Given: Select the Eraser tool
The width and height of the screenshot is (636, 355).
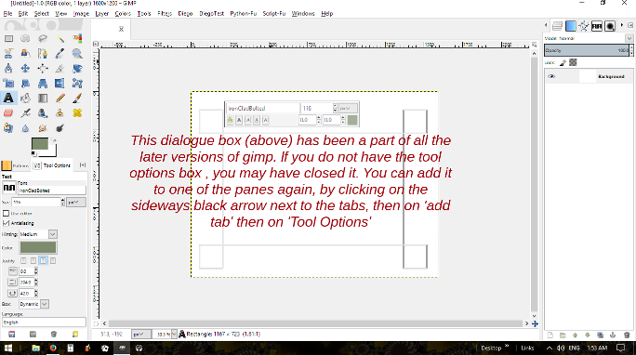Looking at the screenshot, I should [x=8, y=113].
